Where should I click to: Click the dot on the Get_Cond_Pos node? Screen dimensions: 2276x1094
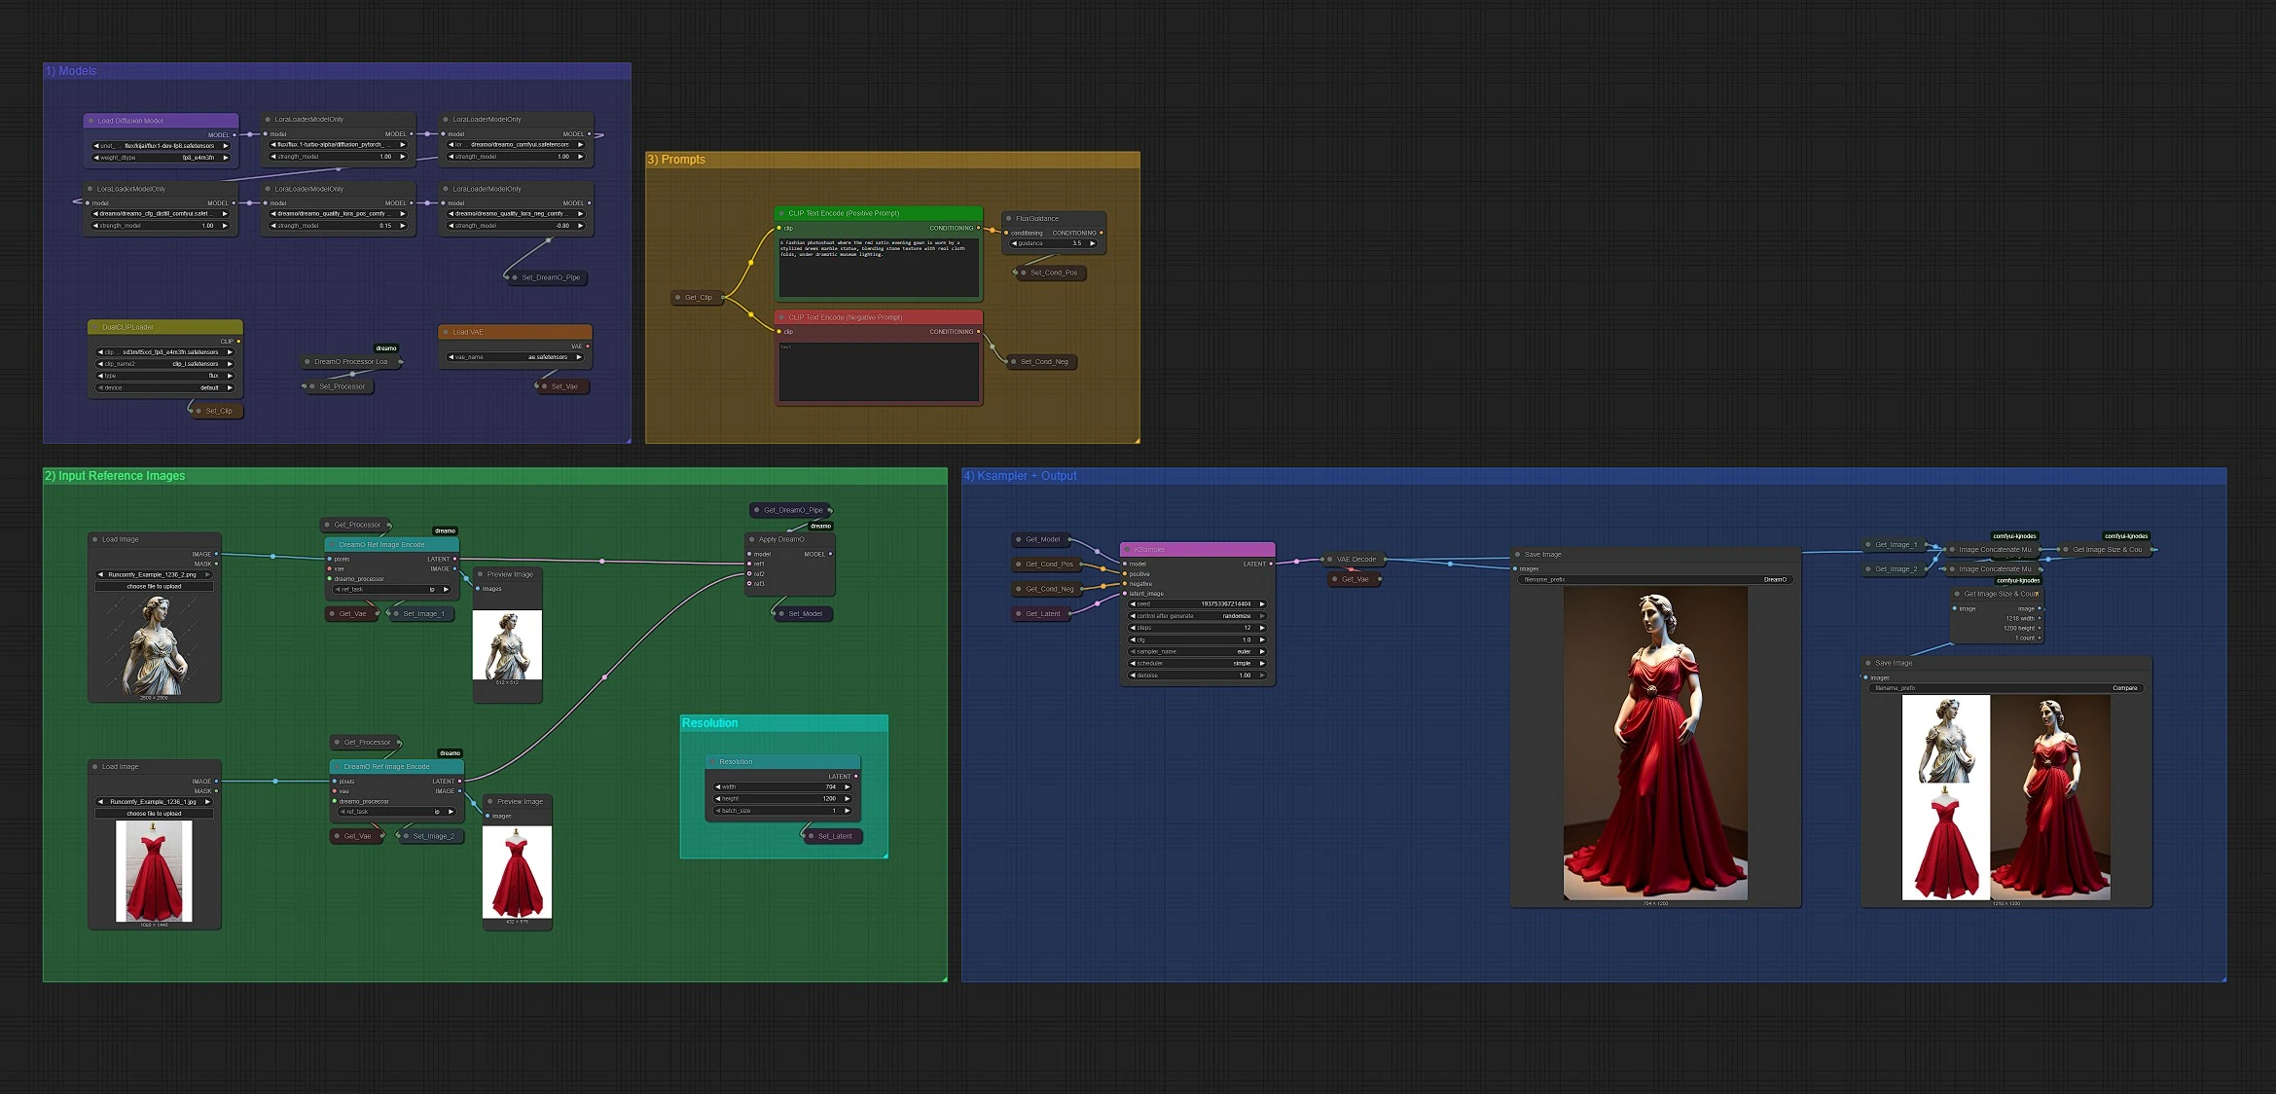click(1019, 564)
